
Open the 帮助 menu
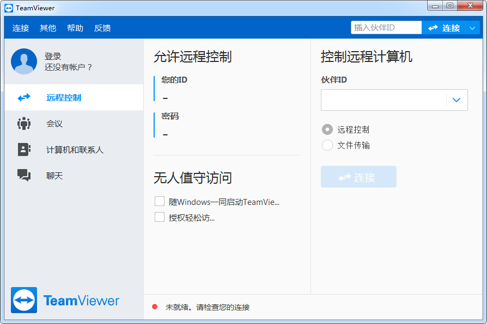click(75, 28)
